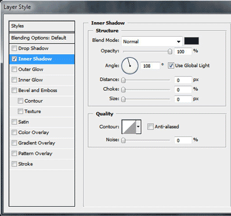Enable Anti-aliased contour option
The height and width of the screenshot is (216, 231).
click(x=150, y=127)
